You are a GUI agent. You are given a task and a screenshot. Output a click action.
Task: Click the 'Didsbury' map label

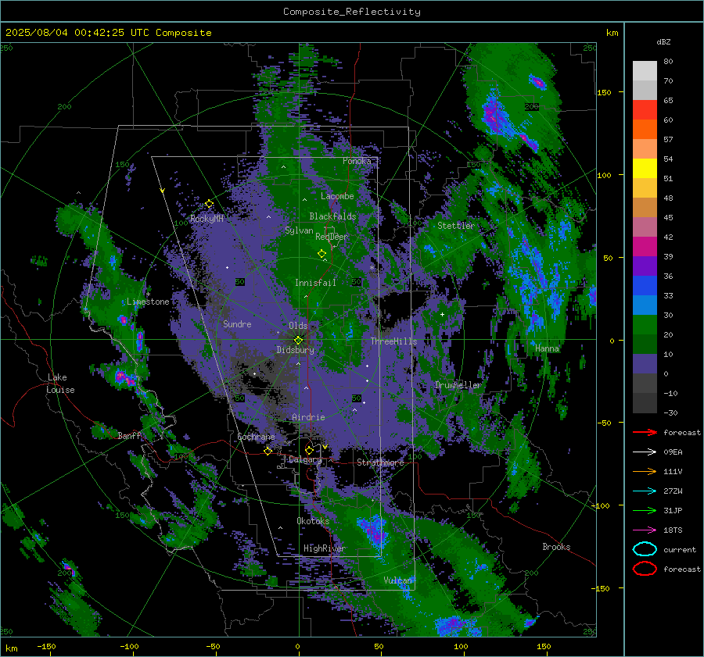295,350
